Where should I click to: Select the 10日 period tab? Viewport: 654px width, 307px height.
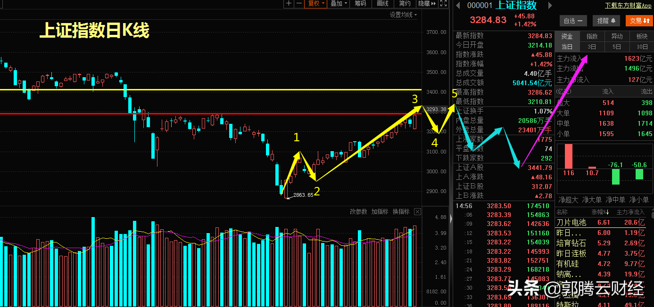(x=642, y=47)
